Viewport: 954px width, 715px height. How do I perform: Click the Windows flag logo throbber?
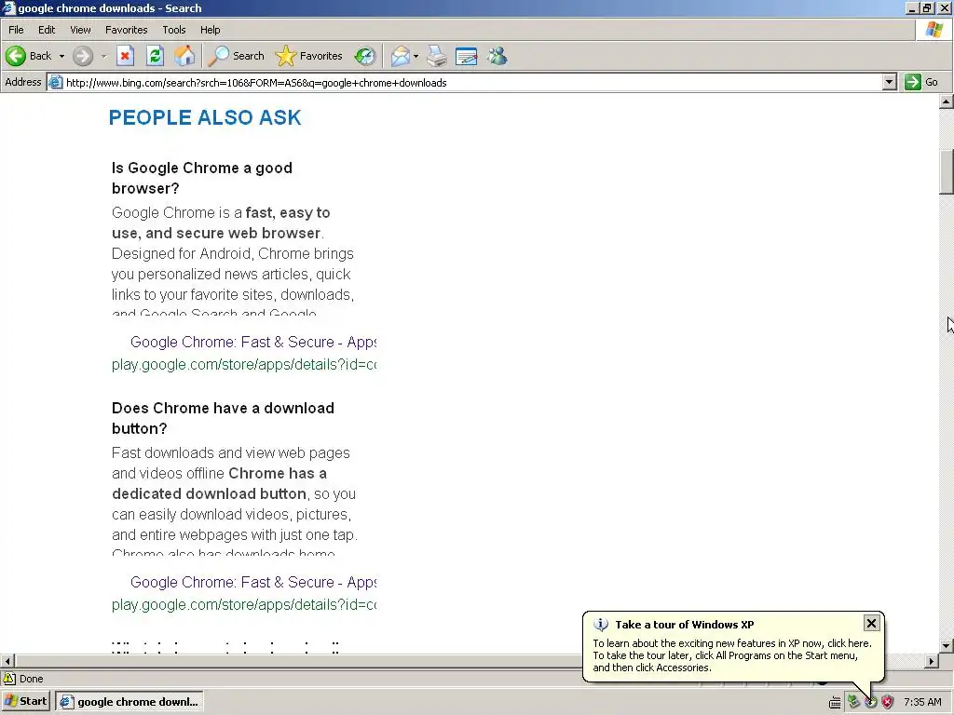(934, 30)
